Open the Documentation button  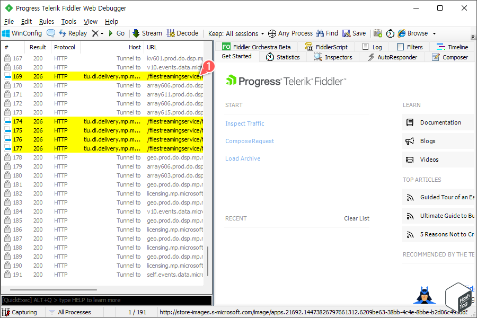(x=438, y=122)
